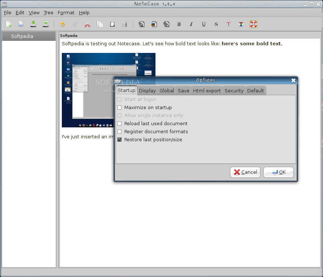Open the Html export tab

click(x=207, y=91)
